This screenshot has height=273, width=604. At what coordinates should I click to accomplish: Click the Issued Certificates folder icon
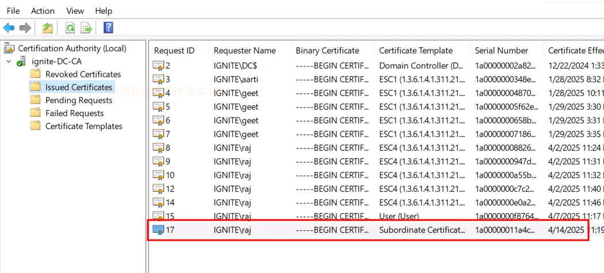(x=36, y=87)
